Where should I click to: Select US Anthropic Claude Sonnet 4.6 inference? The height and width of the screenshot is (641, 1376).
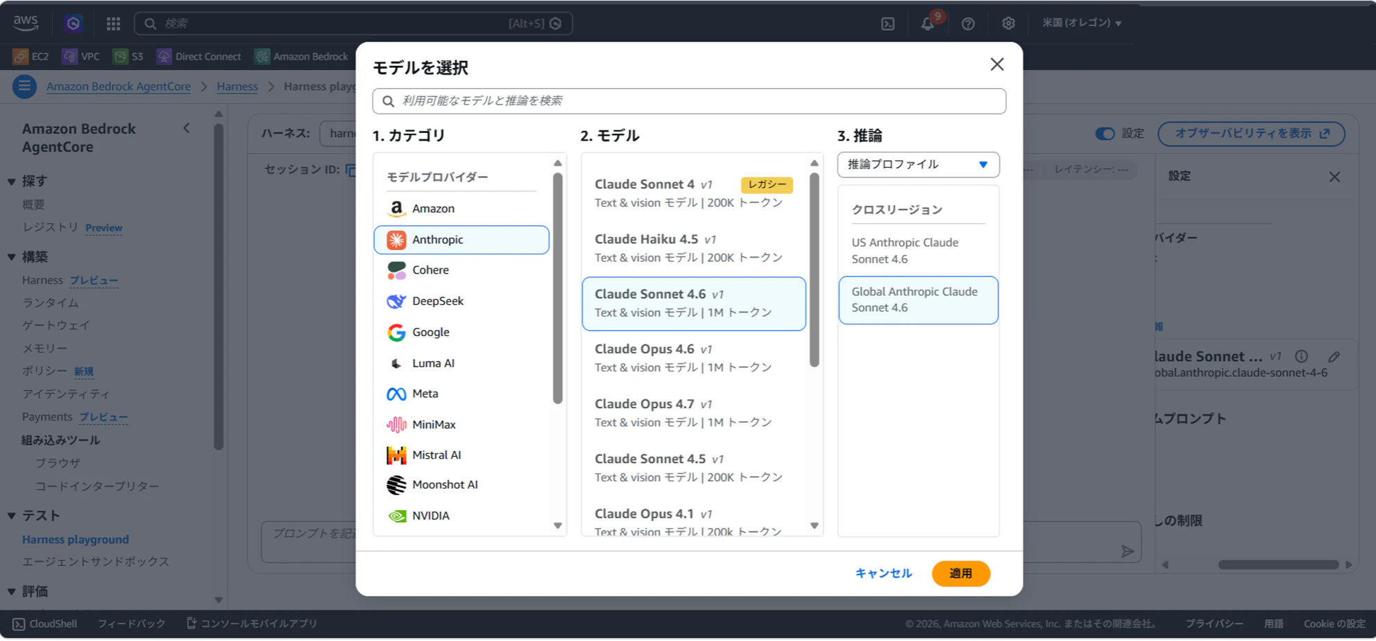click(x=918, y=251)
